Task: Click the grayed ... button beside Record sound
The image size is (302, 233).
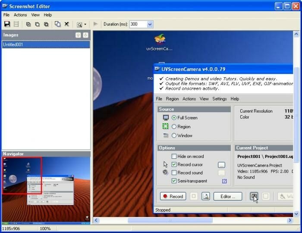Action: click(221, 173)
